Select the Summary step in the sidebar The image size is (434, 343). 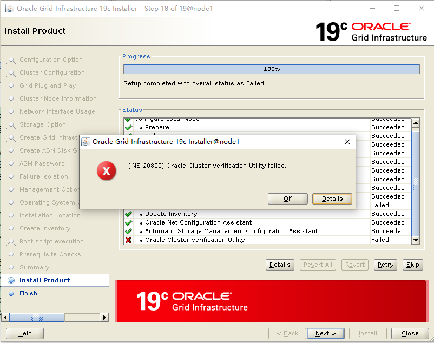coord(34,267)
